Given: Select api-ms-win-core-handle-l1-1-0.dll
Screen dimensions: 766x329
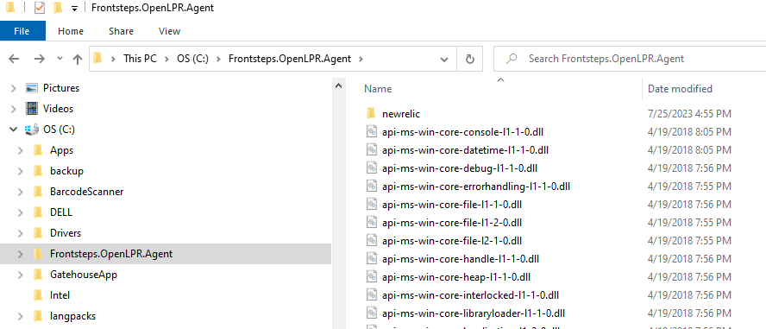Looking at the screenshot, I should point(461,258).
